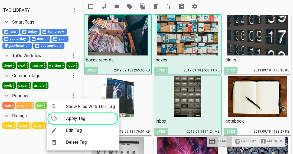Click the return to parent folder arrow icon
The image size is (293, 154).
coord(104,7)
